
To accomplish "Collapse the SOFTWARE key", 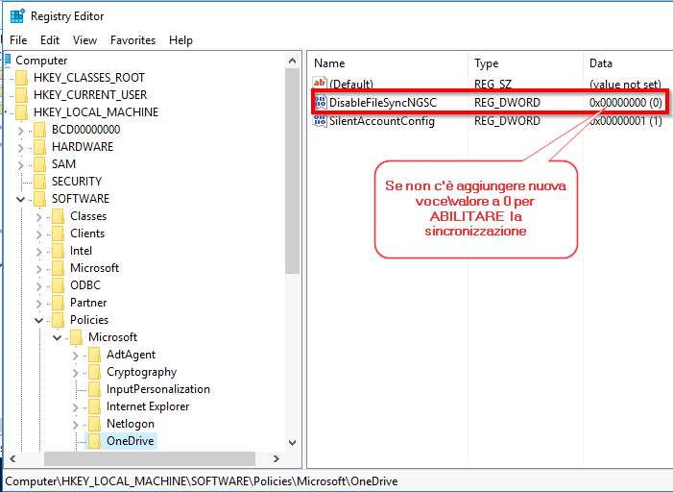I will (20, 199).
